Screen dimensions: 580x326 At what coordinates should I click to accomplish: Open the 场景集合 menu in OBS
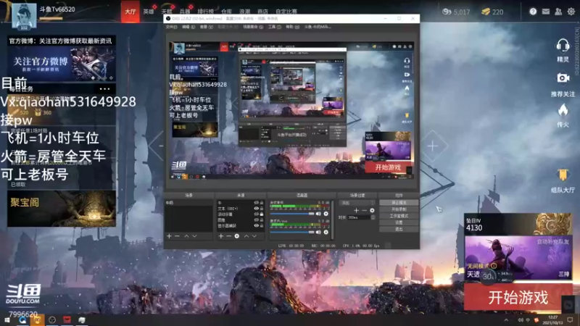[x=253, y=27]
